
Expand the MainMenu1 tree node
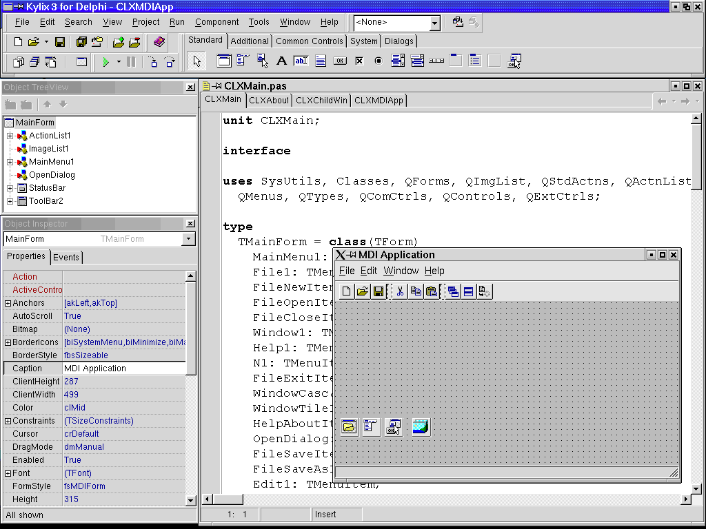(x=10, y=161)
